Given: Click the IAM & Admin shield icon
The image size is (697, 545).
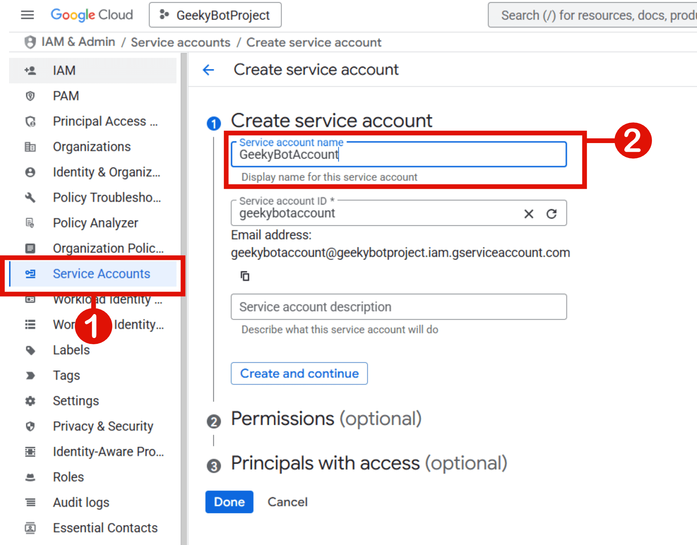Looking at the screenshot, I should (30, 42).
